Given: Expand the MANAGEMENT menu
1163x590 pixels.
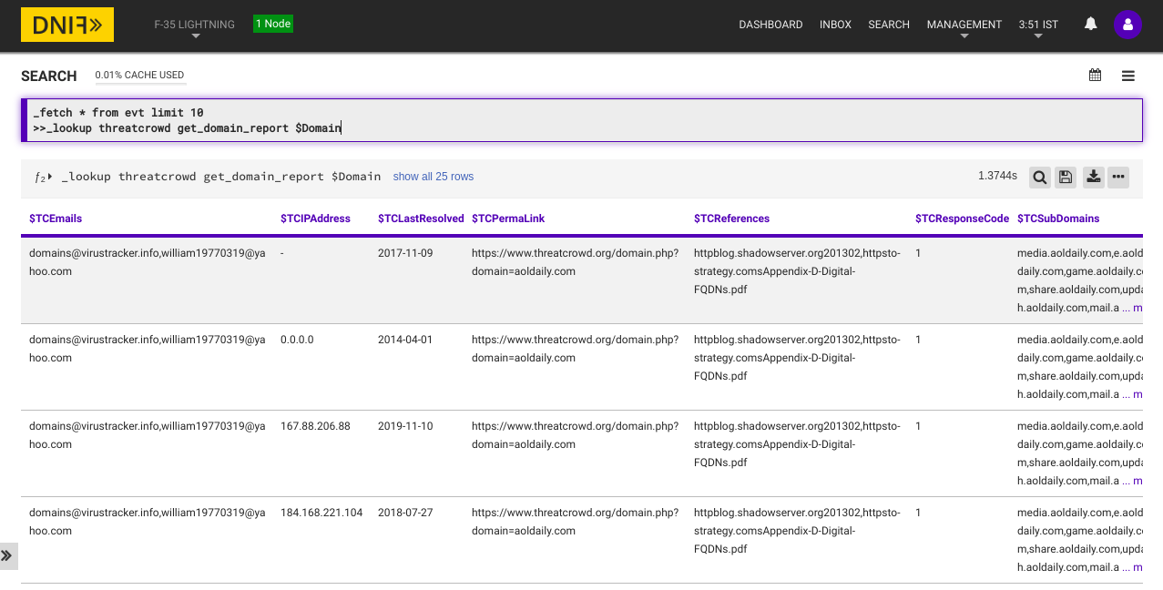Looking at the screenshot, I should point(964,27).
